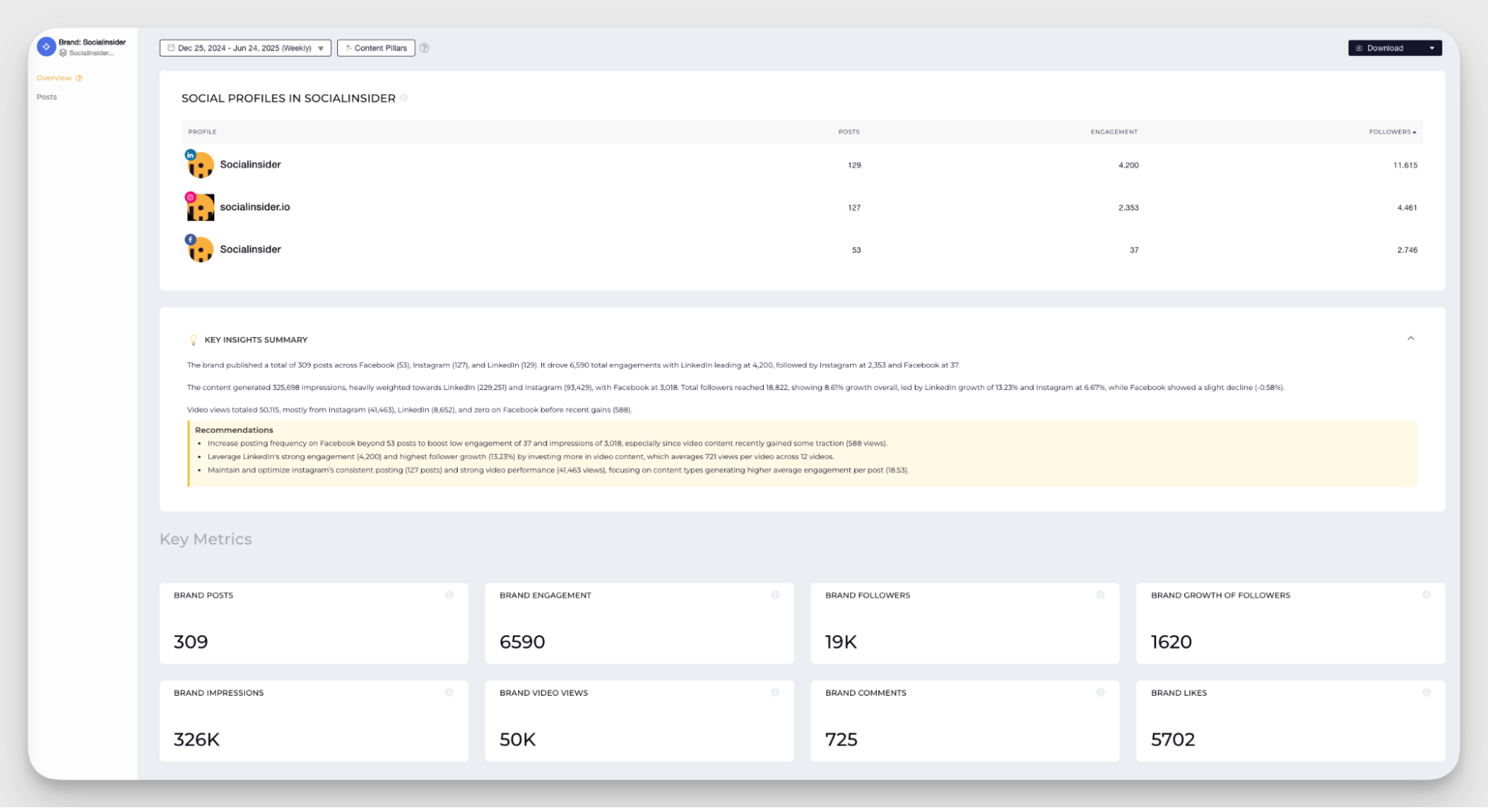1488x808 pixels.
Task: Click the LinkedIn Socialinsider profile avatar
Action: pyautogui.click(x=200, y=165)
